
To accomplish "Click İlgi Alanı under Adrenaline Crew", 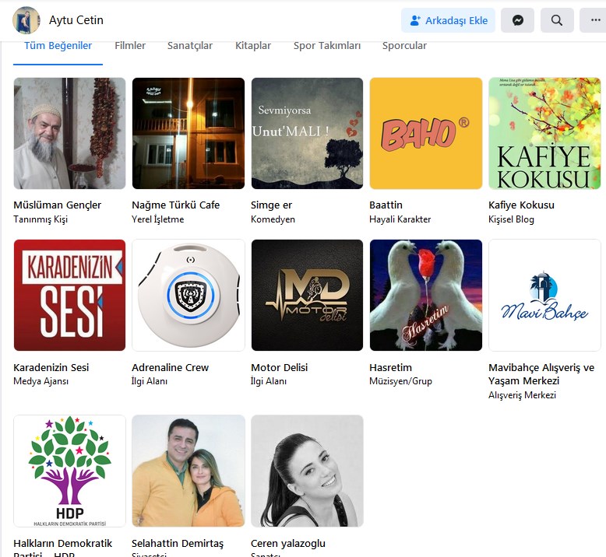I will click(x=150, y=381).
